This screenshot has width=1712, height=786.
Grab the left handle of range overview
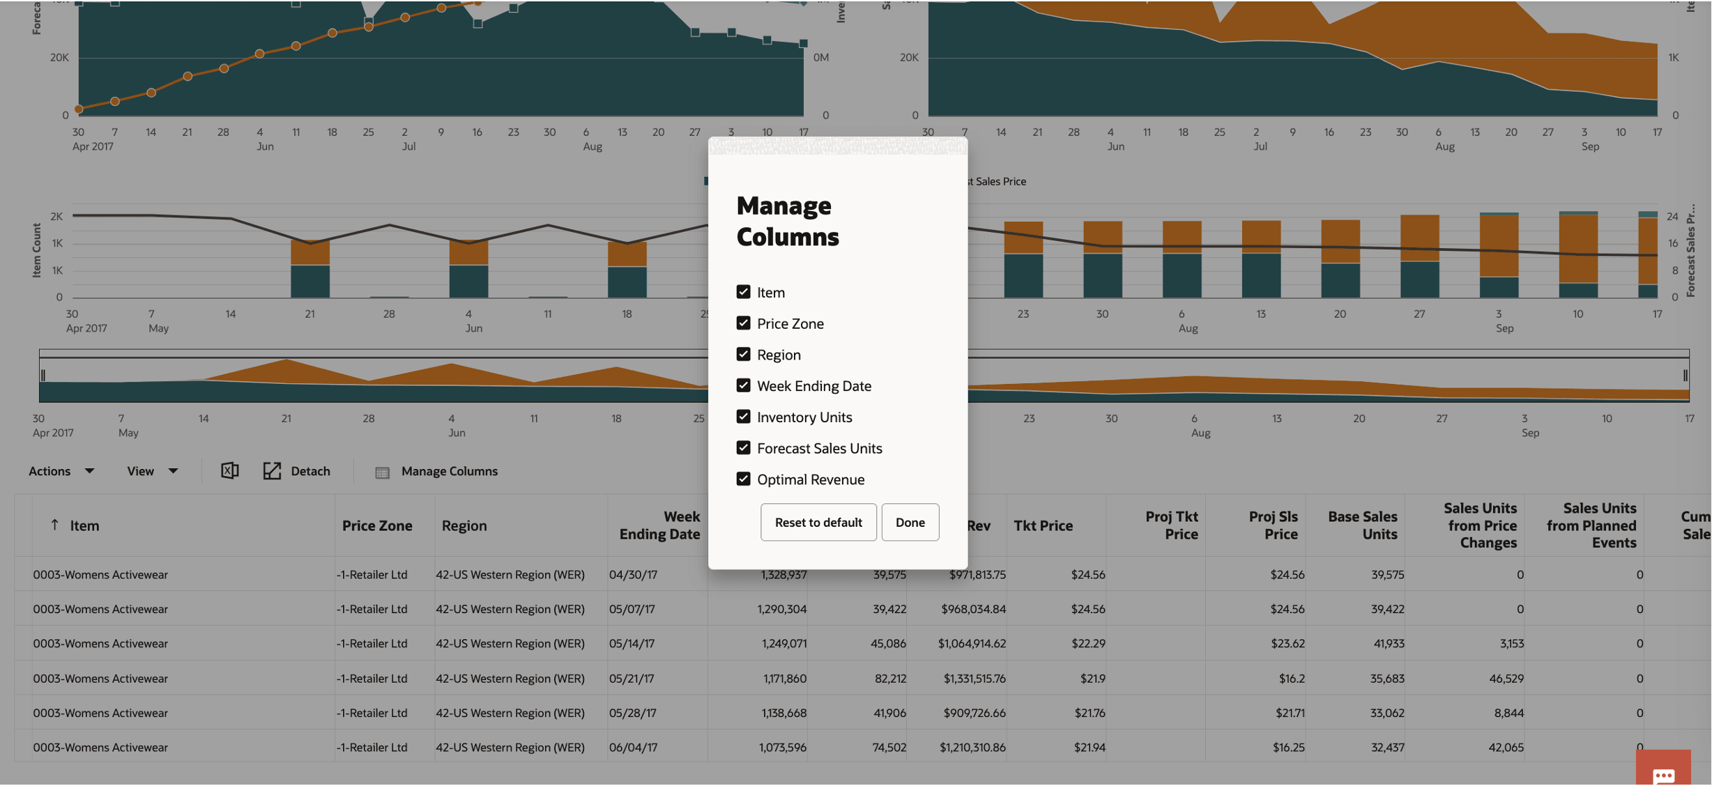(43, 376)
